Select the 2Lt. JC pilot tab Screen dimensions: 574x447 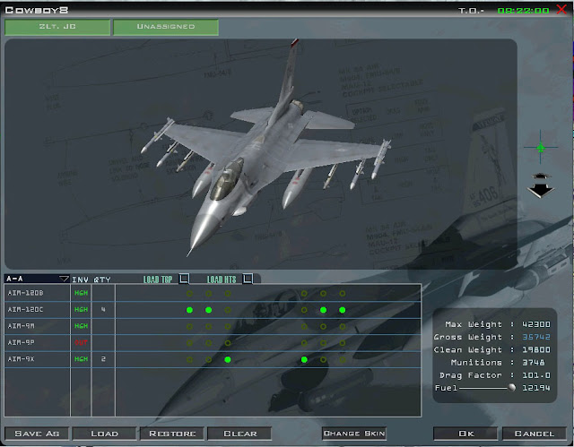tap(57, 27)
